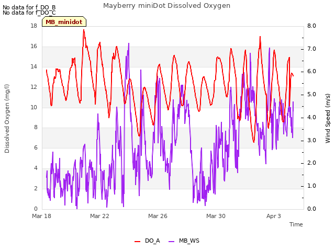Click the 0 value on left axis

(36, 209)
